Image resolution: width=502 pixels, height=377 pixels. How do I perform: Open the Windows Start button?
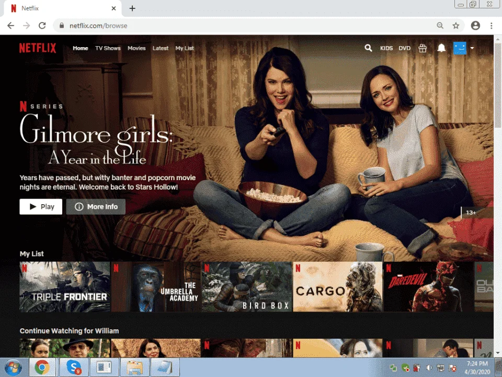pyautogui.click(x=13, y=368)
